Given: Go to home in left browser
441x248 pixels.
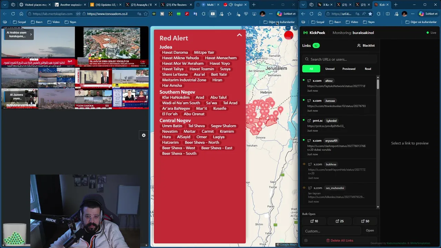Looking at the screenshot, I should (x=21, y=14).
